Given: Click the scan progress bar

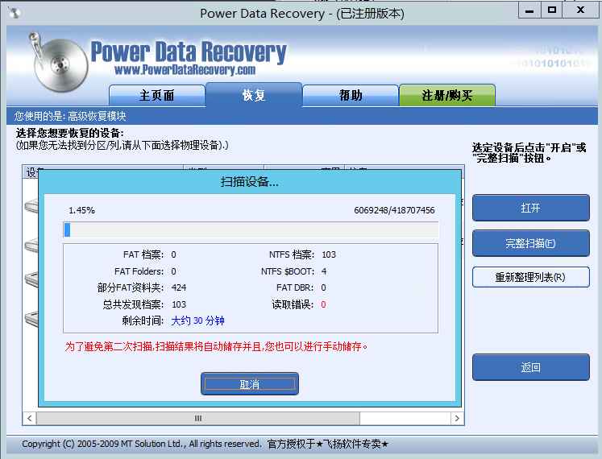Looking at the screenshot, I should 251,229.
